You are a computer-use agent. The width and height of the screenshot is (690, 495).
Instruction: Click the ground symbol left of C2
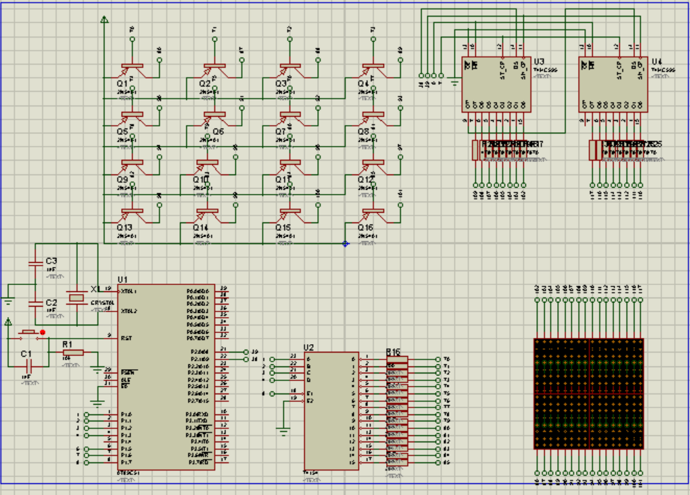pos(8,302)
